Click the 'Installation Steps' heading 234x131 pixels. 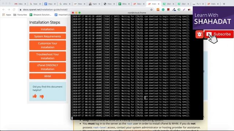(45, 22)
